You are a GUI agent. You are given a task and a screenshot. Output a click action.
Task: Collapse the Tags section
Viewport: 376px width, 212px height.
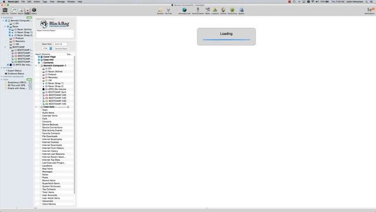tap(2, 79)
